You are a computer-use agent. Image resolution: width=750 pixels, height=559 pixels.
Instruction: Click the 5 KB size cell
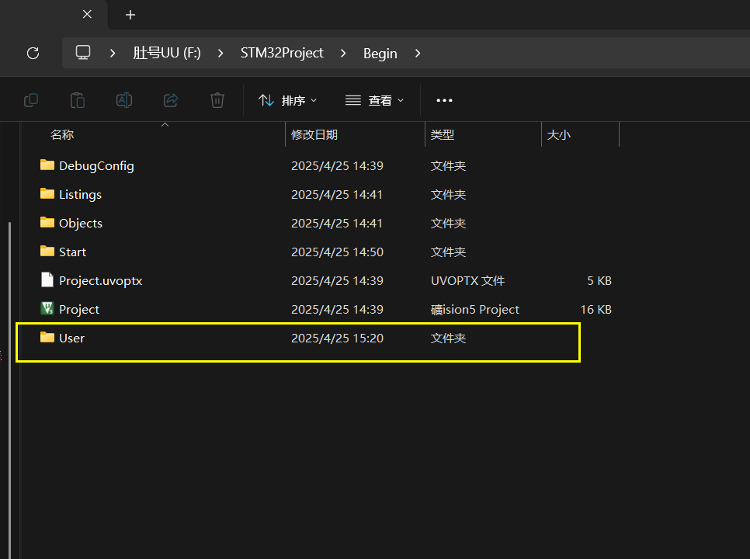(x=599, y=281)
